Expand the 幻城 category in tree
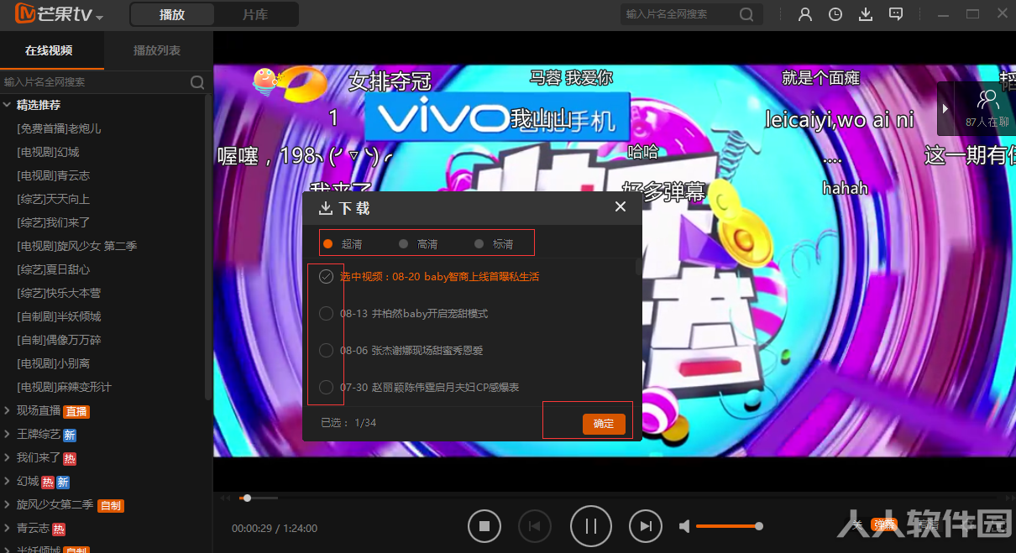Viewport: 1016px width, 553px height. tap(8, 482)
